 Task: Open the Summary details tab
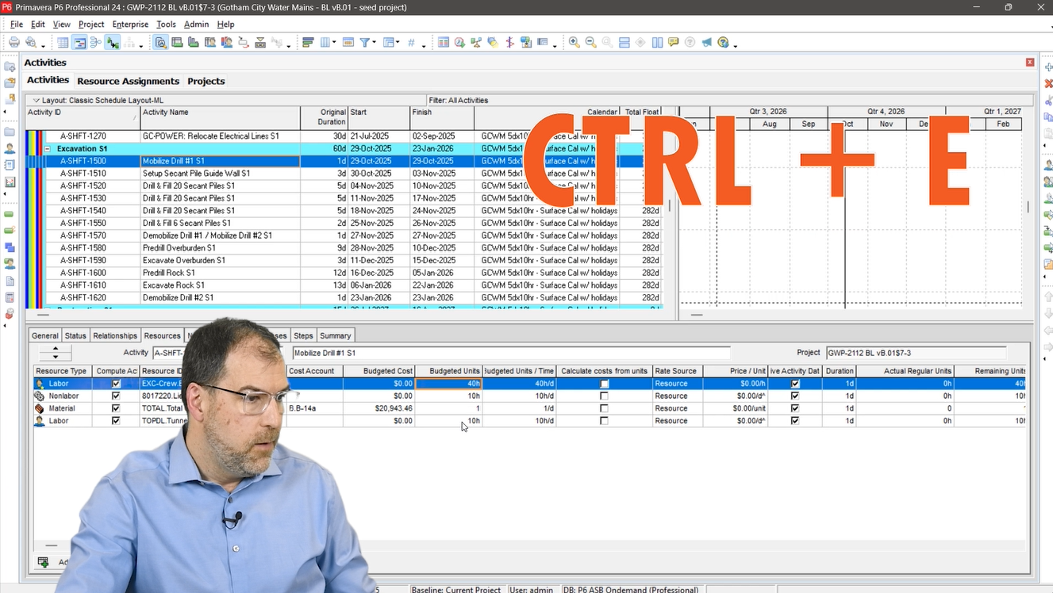click(335, 335)
